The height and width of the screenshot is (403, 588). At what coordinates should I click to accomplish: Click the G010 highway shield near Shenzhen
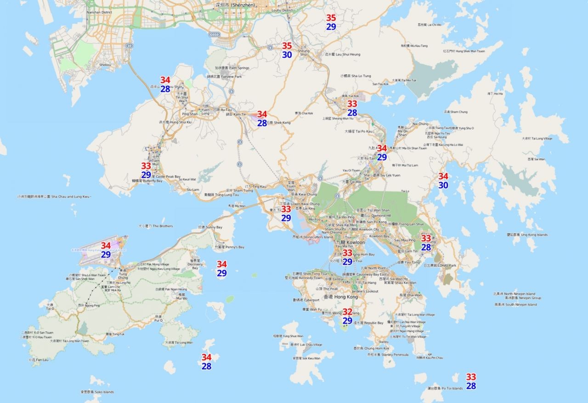214,34
